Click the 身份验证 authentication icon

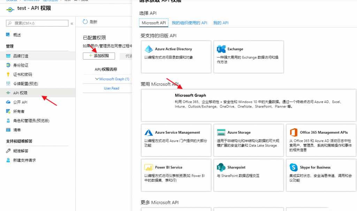point(8,65)
